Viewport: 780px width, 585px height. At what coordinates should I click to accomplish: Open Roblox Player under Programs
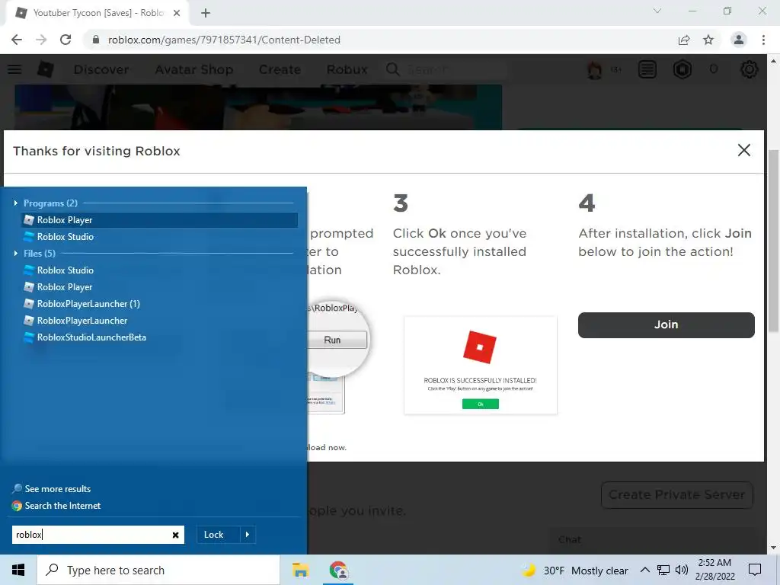[159, 220]
